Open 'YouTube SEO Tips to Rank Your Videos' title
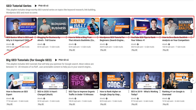196x110 pixels. [143, 39]
